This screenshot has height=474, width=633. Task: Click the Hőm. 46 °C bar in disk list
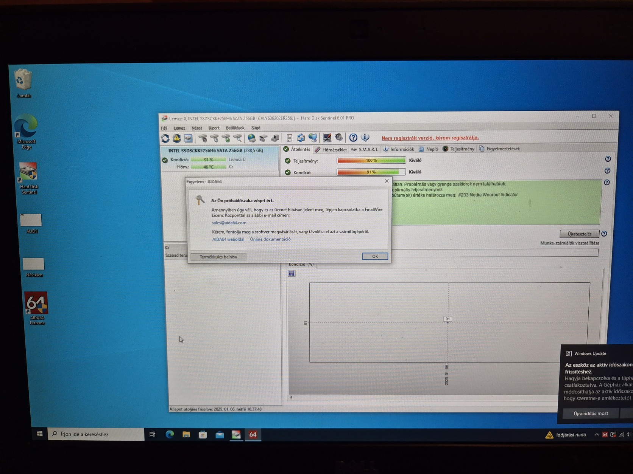(x=209, y=167)
